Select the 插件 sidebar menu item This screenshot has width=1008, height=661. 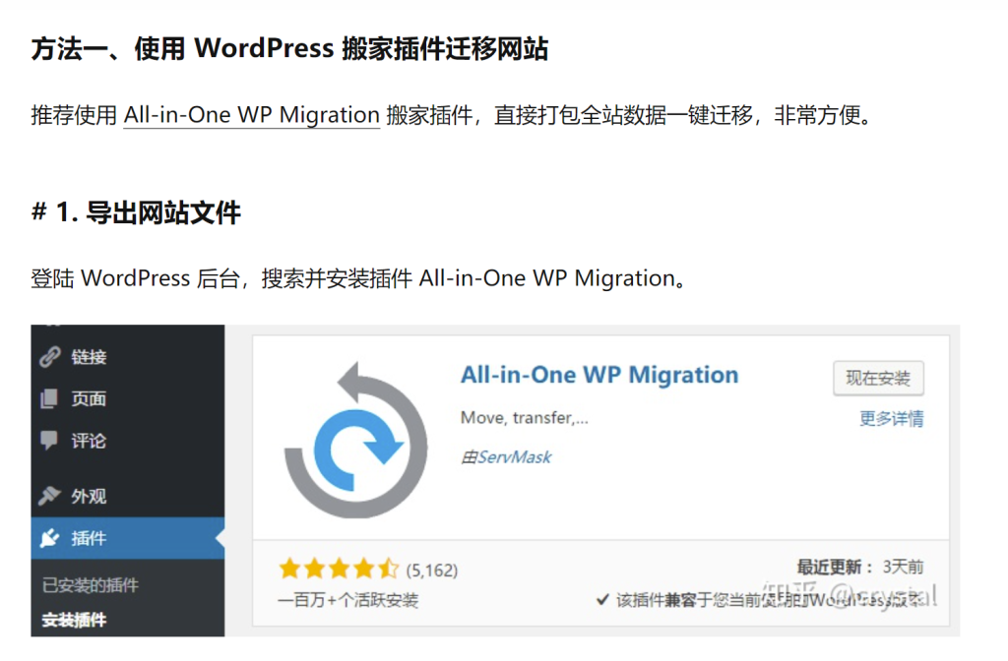click(x=128, y=538)
